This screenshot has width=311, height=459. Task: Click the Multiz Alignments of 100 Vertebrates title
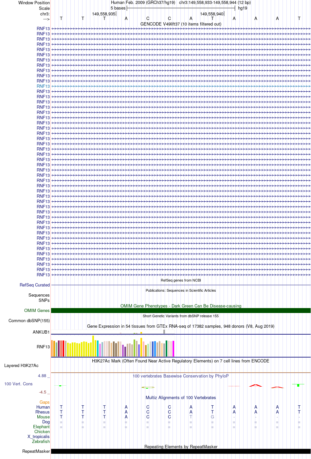pos(181,398)
